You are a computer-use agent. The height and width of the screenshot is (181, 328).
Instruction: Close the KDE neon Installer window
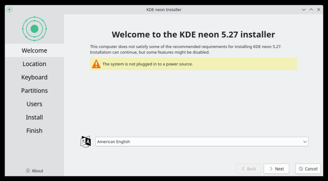pyautogui.click(x=319, y=9)
